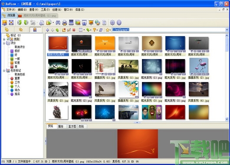The width and height of the screenshot is (230, 165).
Task: Select the 属性 tab in preview panel
Action: (x=61, y=126)
